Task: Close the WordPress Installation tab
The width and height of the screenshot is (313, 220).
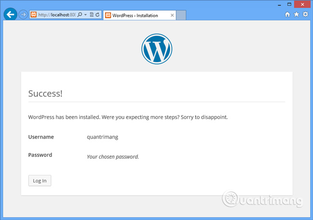Action: click(172, 15)
